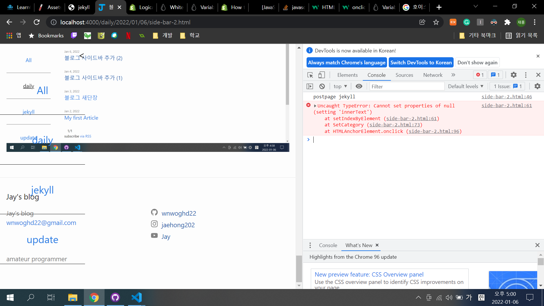Viewport: 544px width, 306px height.
Task: Click the console Filter input field
Action: pos(407,86)
